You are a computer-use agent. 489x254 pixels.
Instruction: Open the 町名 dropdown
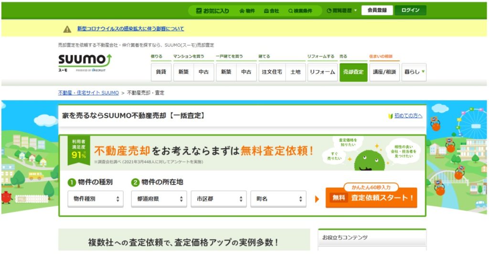(278, 199)
